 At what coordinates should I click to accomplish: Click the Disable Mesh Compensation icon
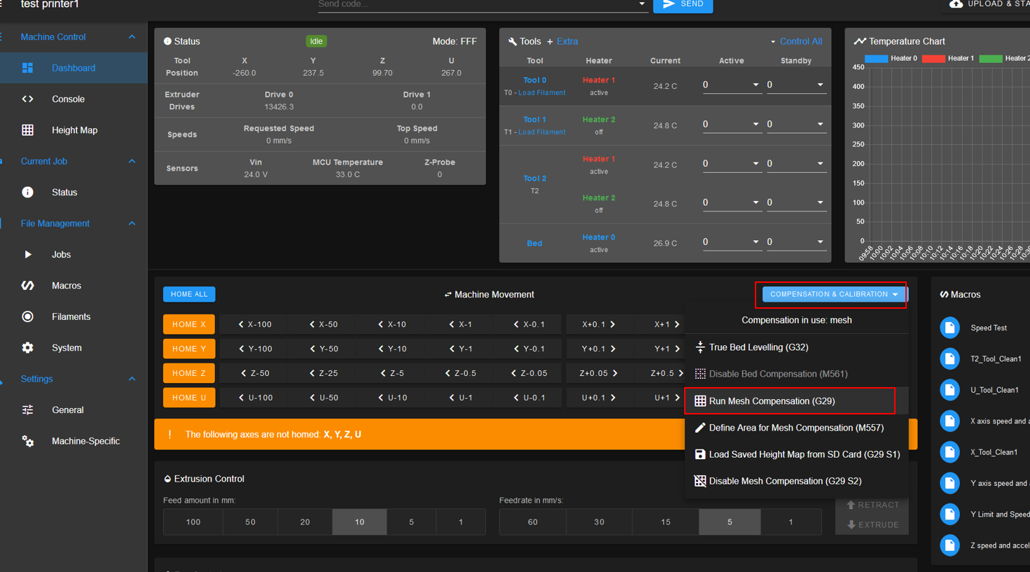coord(700,481)
